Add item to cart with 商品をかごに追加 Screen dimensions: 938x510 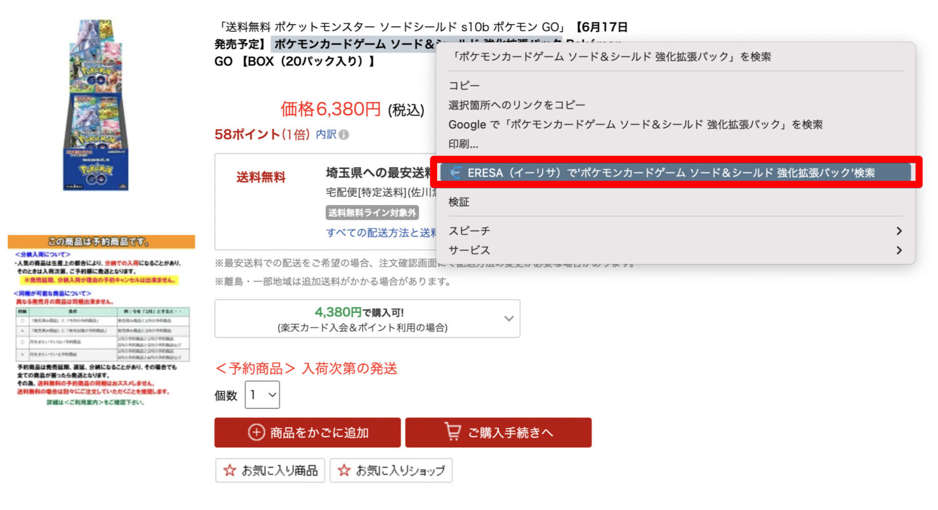pos(308,432)
